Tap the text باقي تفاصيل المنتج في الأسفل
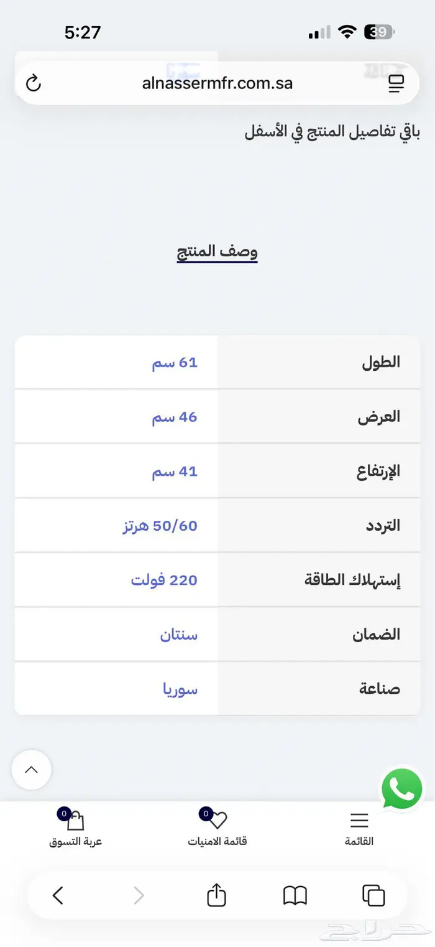This screenshot has width=435, height=947. pos(332,132)
